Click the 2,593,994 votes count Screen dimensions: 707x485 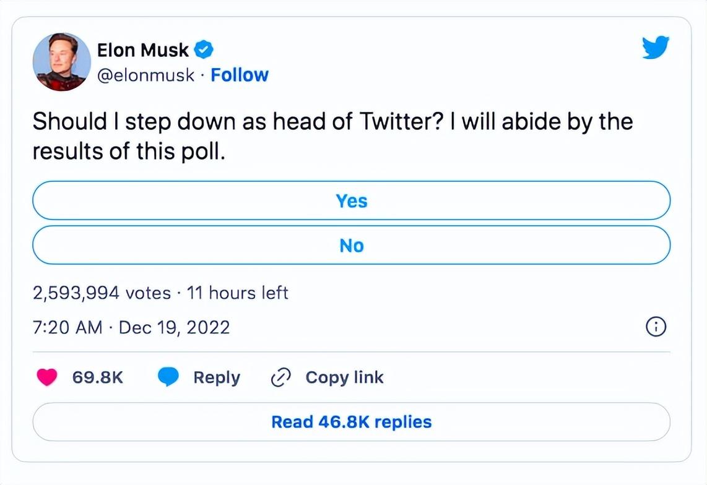click(102, 293)
